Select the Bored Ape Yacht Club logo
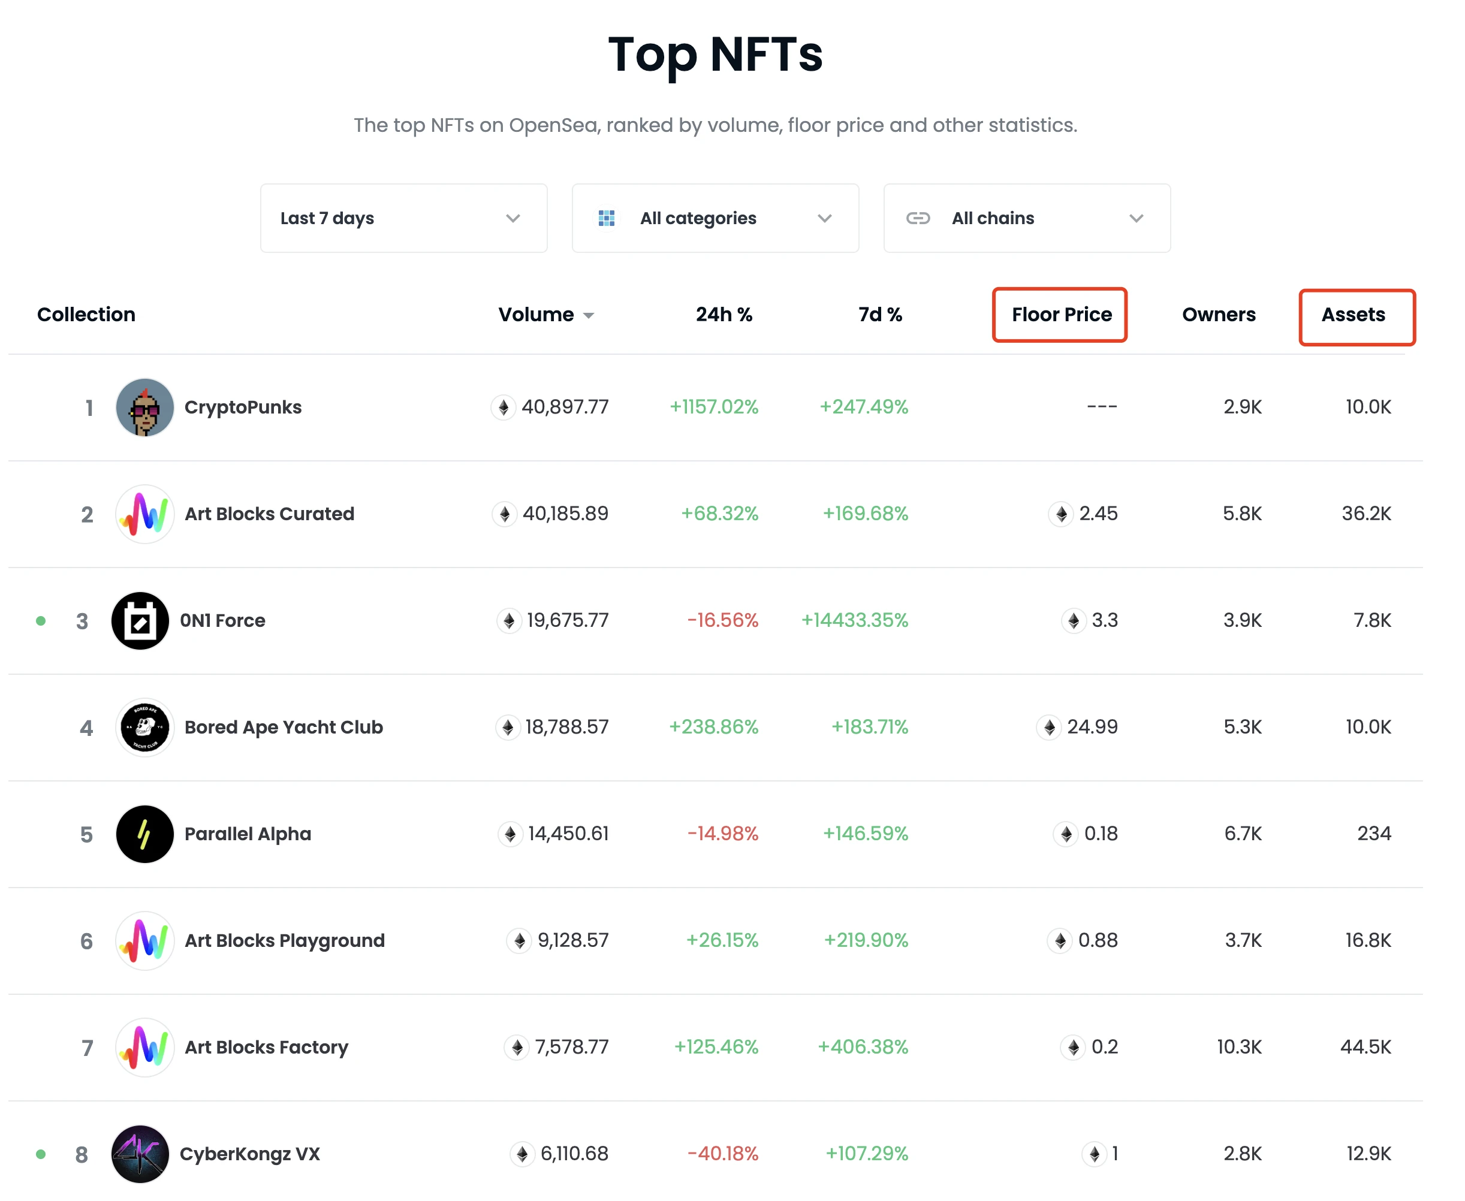The image size is (1465, 1201). point(144,727)
